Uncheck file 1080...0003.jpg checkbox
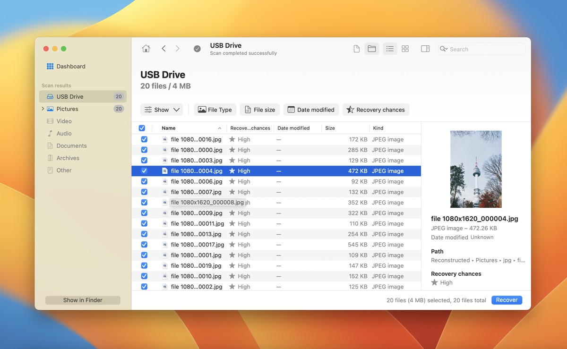567x349 pixels. tap(144, 161)
